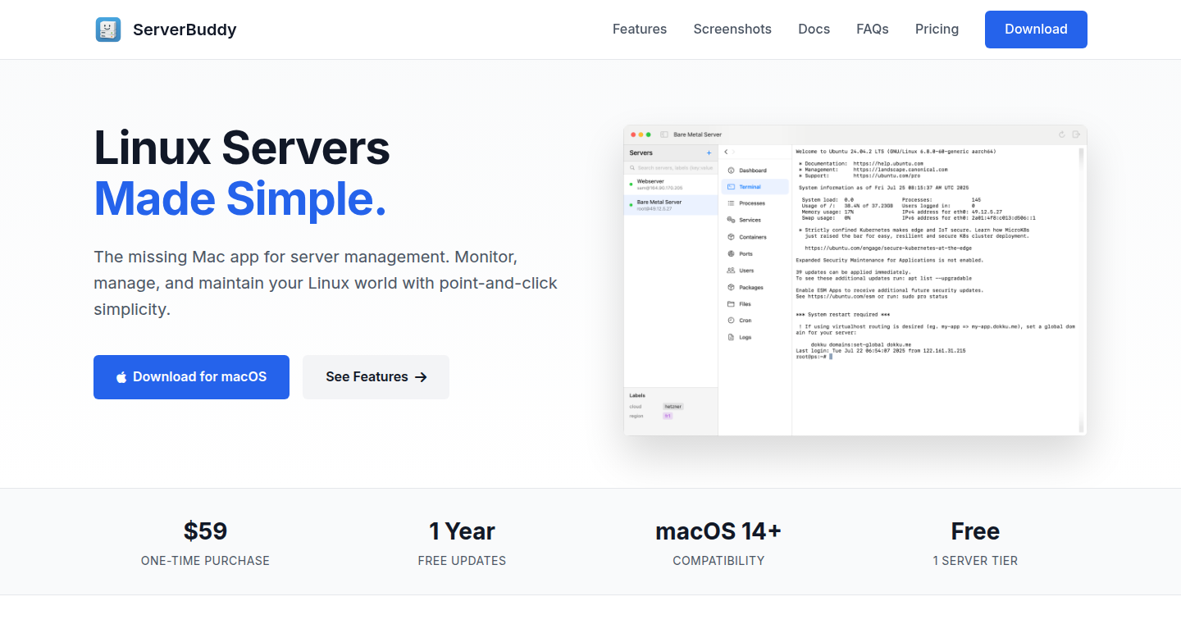Image resolution: width=1181 pixels, height=624 pixels.
Task: Click the $59 price stat
Action: [205, 531]
